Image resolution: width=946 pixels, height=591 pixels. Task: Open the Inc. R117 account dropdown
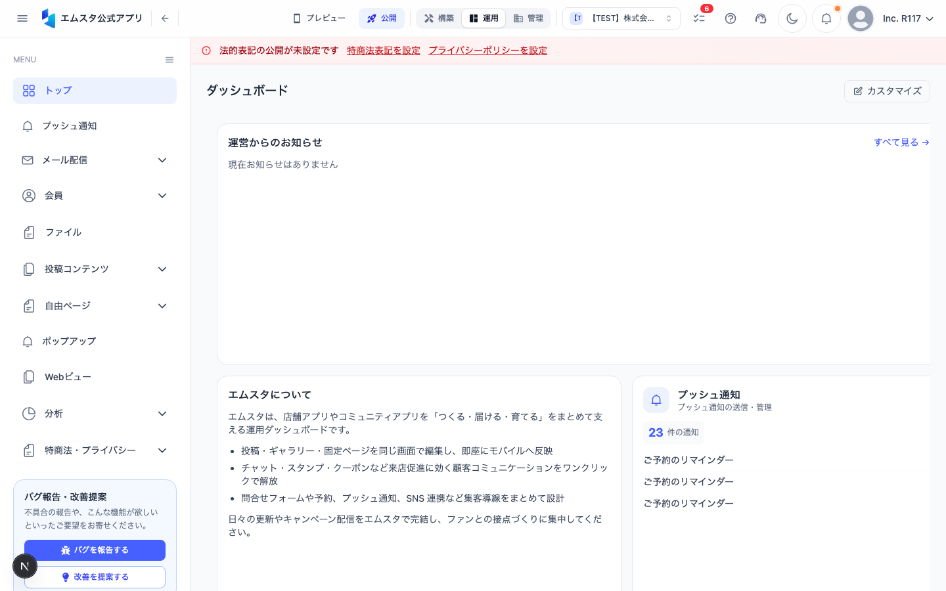click(x=908, y=18)
